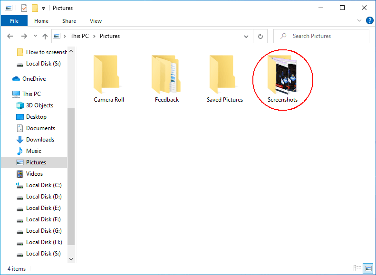This screenshot has height=275, width=376.
Task: Click the navigation pane scroll up arrow
Action: 71,51
